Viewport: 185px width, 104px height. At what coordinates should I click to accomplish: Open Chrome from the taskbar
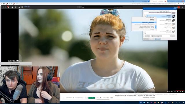click(173, 102)
